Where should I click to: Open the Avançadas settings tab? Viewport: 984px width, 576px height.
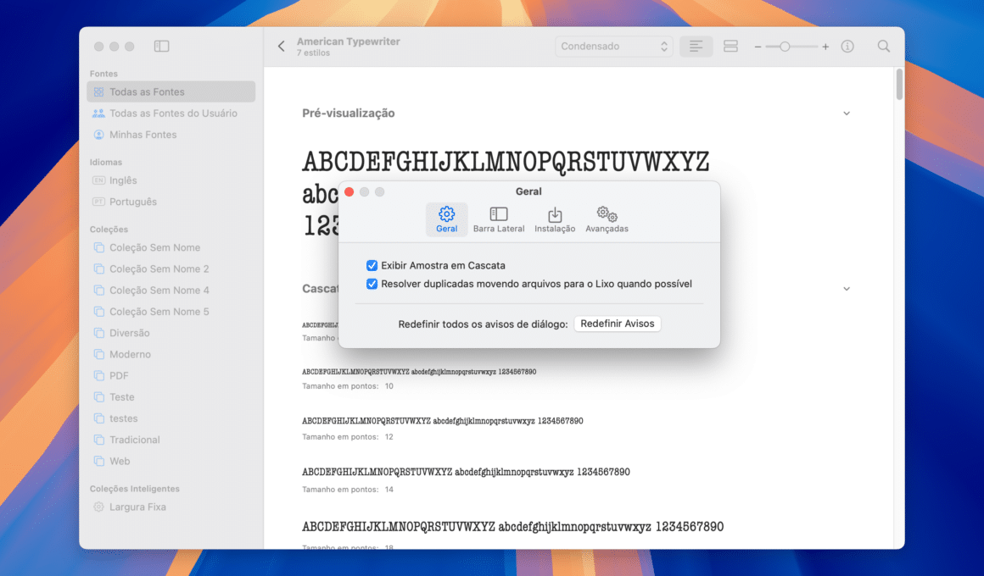607,219
